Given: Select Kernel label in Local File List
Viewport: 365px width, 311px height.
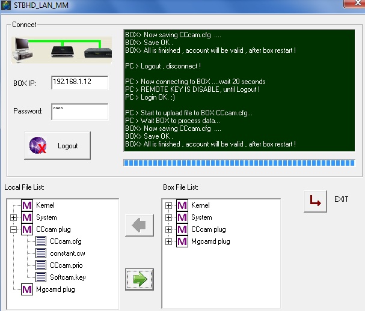Looking at the screenshot, I should click(x=45, y=205).
